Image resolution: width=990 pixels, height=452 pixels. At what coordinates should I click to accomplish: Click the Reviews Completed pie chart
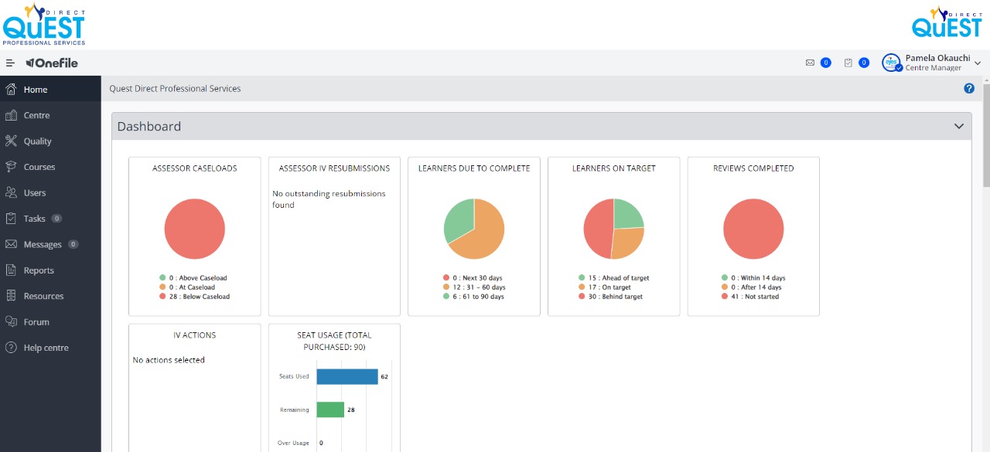coord(753,229)
